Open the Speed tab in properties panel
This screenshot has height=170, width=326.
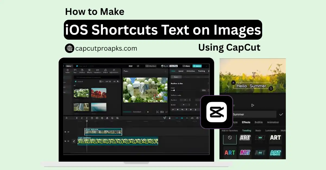pos(180,71)
